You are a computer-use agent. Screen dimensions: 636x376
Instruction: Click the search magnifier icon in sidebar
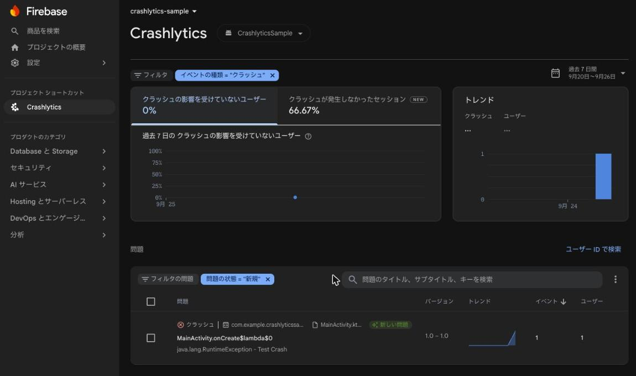pos(14,31)
